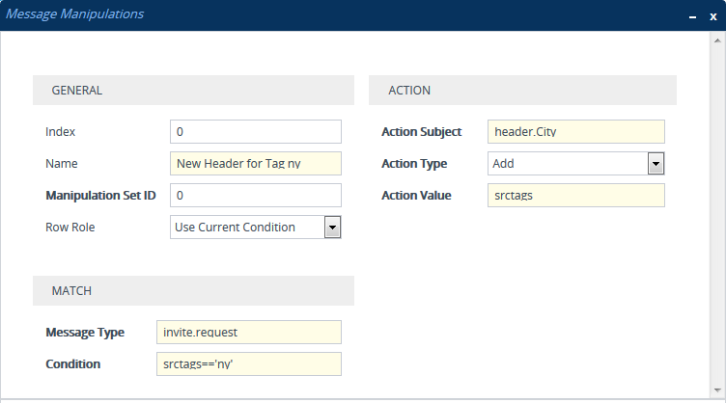Focus the Index input field
The width and height of the screenshot is (726, 403).
coord(256,132)
